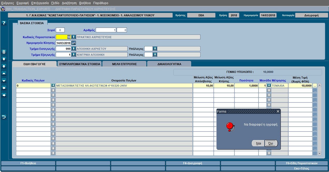Switch to ΜΕΛΗ ΕΠΙΤΡΟΠΗΣ tab

[124, 64]
